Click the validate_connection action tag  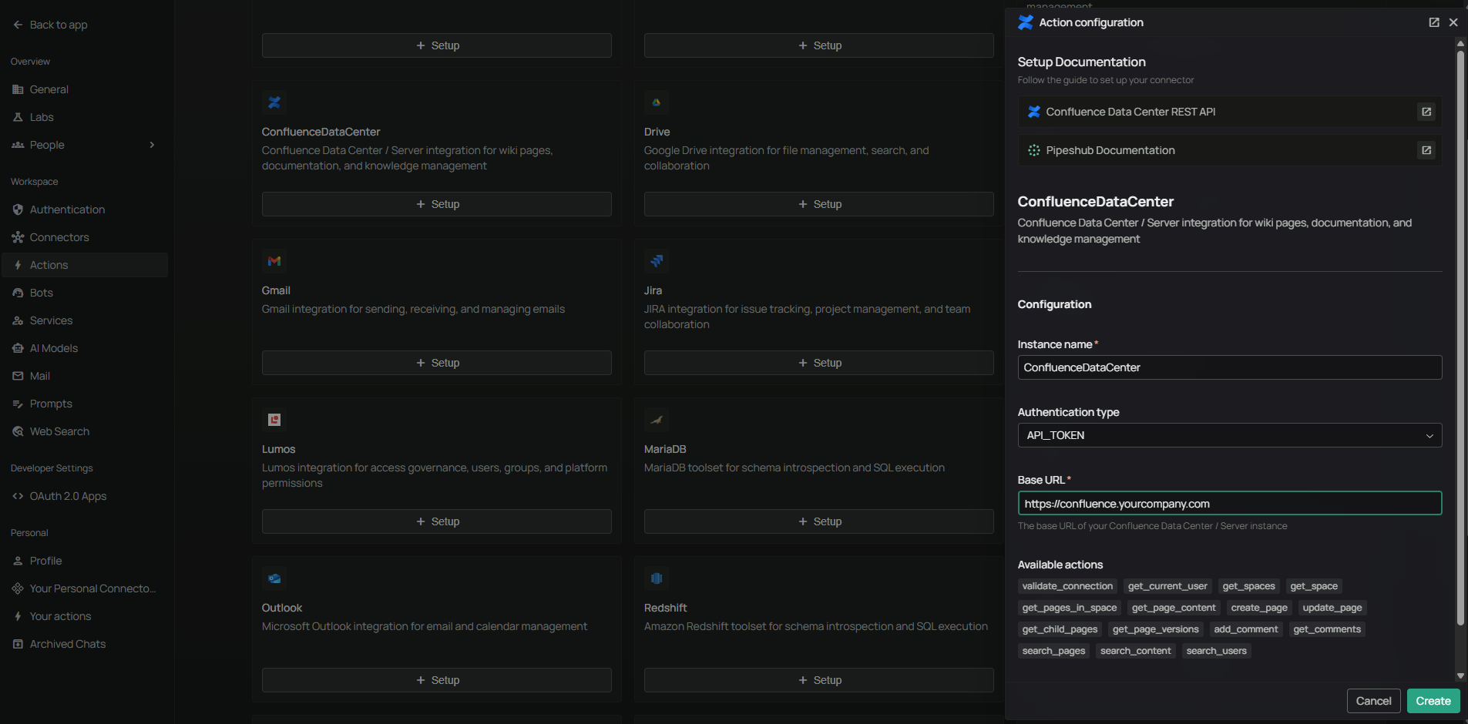point(1067,586)
